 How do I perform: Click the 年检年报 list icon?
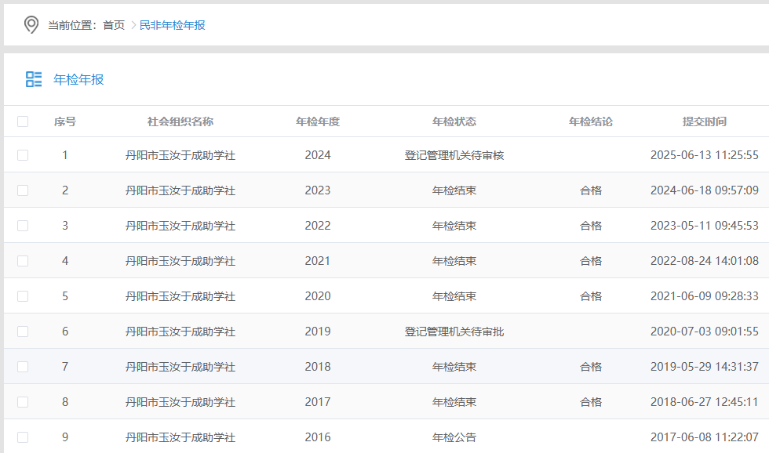click(x=34, y=79)
